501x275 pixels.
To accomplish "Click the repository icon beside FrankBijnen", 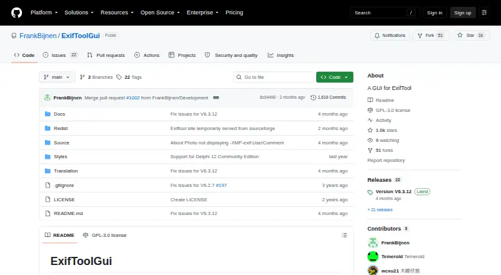I will pyautogui.click(x=14, y=36).
